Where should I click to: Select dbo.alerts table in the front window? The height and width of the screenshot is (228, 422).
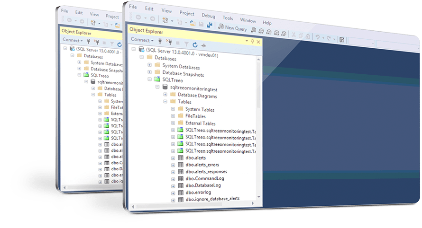click(196, 158)
